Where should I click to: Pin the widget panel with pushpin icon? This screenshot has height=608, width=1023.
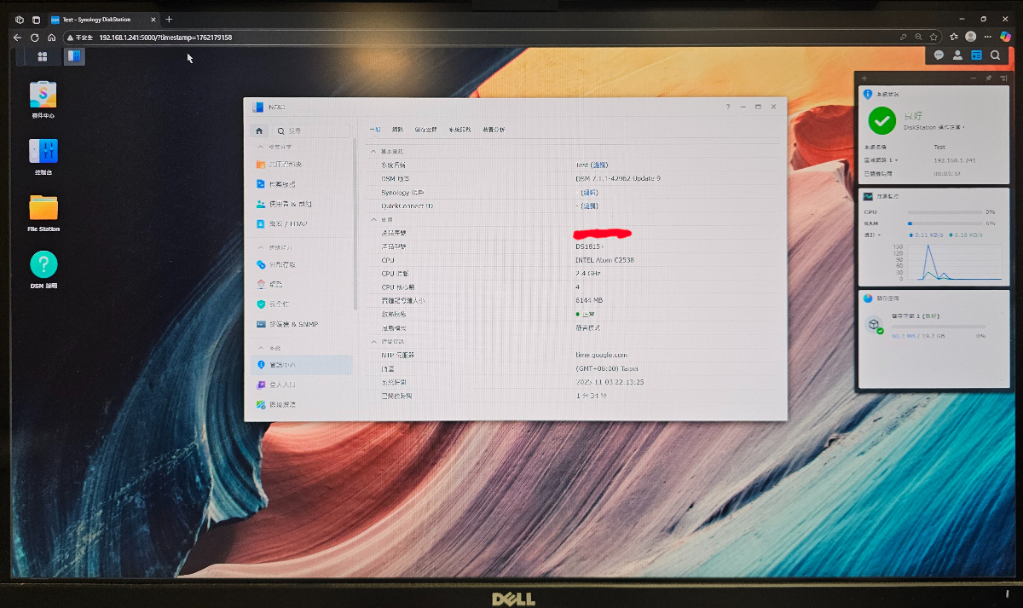(x=989, y=78)
